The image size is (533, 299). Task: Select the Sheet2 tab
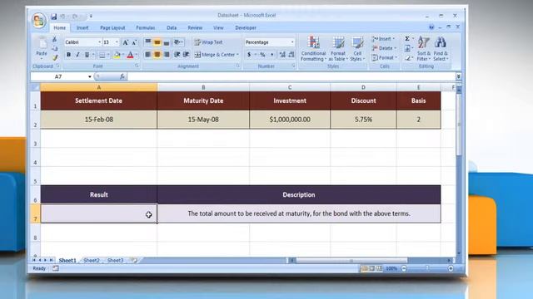(92, 260)
